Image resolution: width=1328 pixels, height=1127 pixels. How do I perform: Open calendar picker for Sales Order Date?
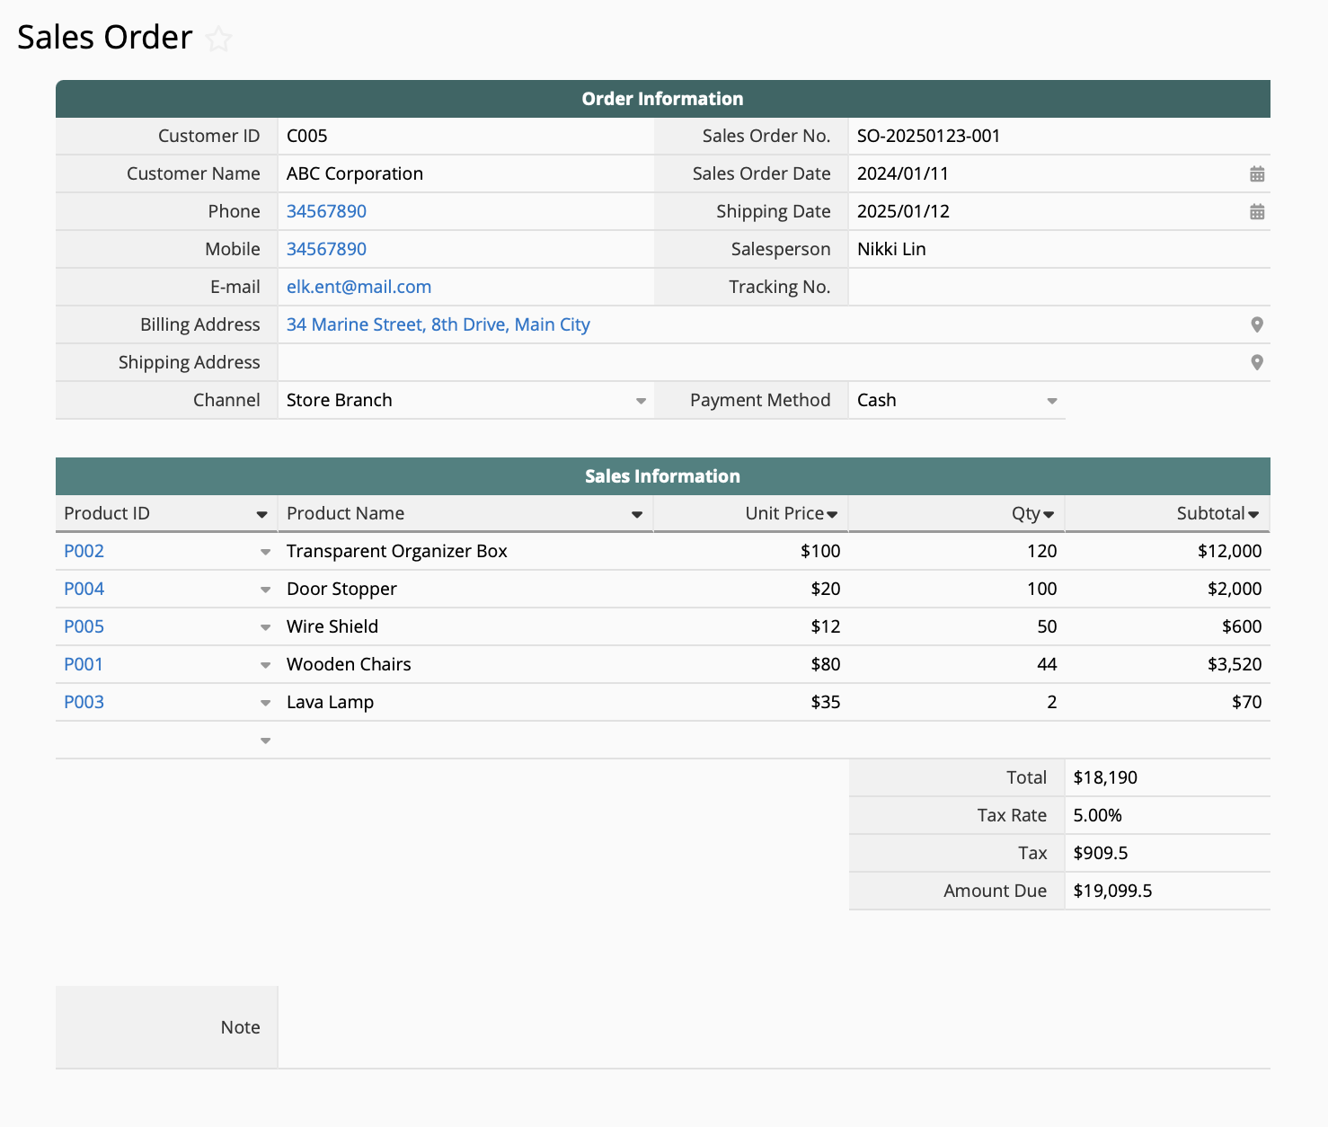coord(1257,174)
